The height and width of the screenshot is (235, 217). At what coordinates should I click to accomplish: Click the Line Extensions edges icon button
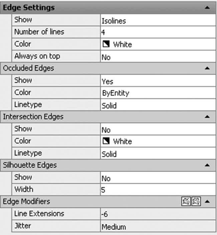pos(186,201)
